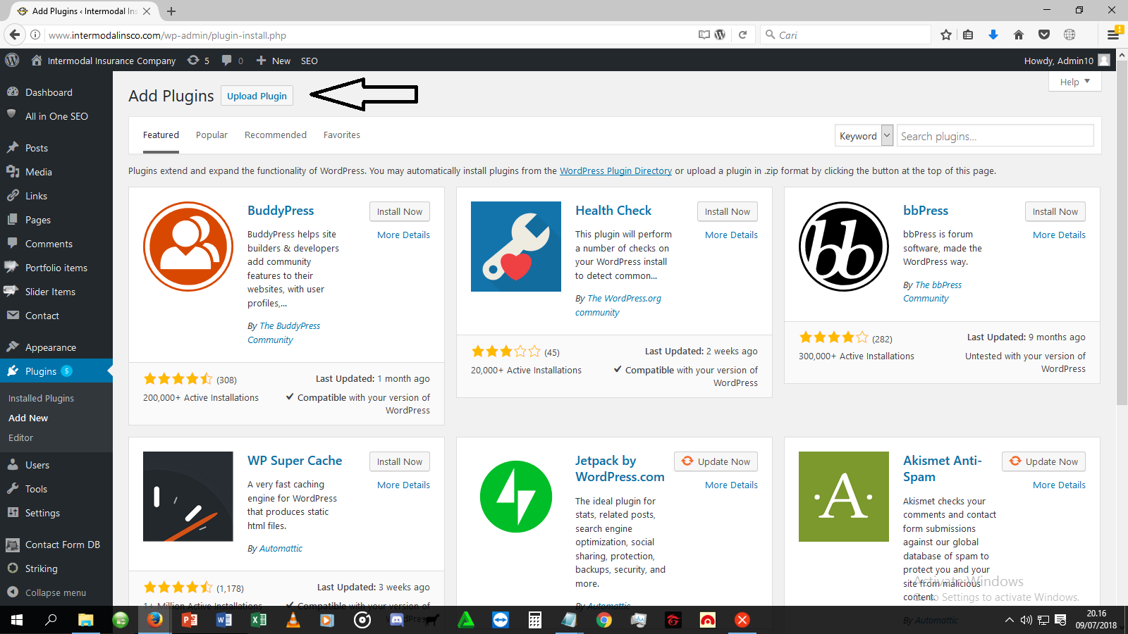The width and height of the screenshot is (1128, 634).
Task: Show hidden system tray icons chevron
Action: click(x=1010, y=620)
